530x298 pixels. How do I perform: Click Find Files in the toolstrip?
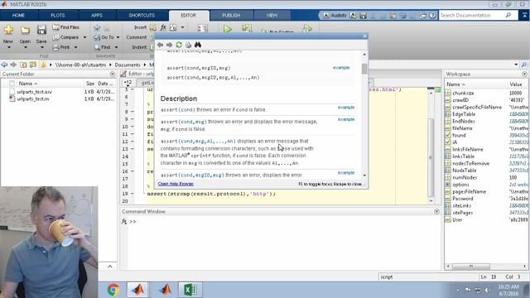pyautogui.click(x=66, y=27)
